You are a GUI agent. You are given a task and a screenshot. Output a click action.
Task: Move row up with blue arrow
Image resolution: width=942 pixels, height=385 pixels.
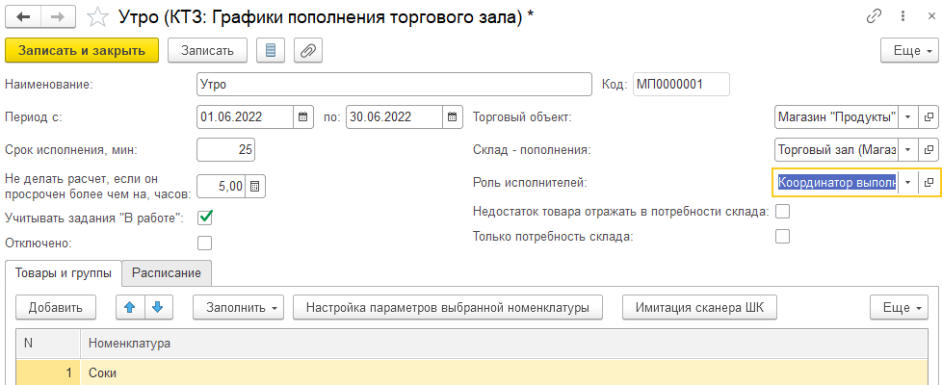pyautogui.click(x=127, y=308)
